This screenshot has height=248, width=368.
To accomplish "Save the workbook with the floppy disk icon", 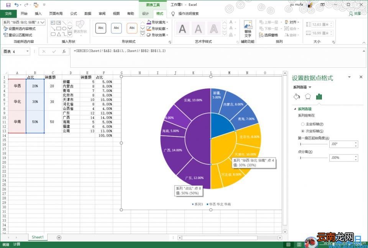I will coord(8,5).
